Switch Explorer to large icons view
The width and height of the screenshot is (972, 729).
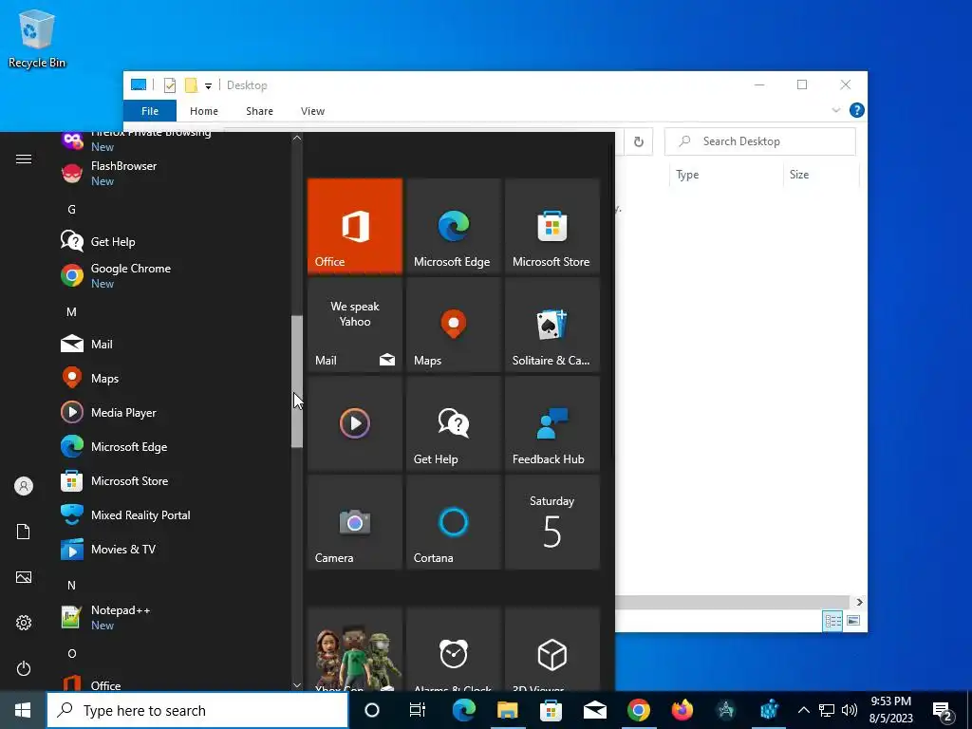click(853, 621)
